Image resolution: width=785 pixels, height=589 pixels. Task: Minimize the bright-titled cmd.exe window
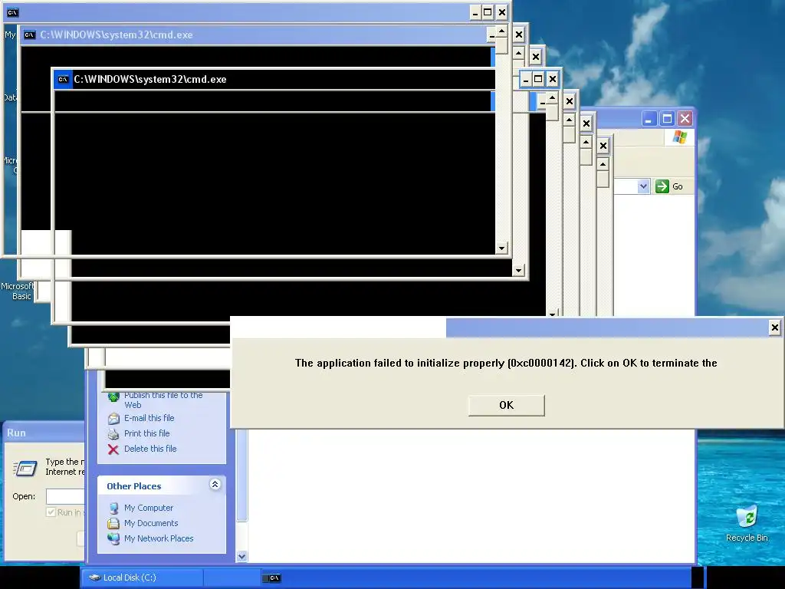pyautogui.click(x=526, y=79)
